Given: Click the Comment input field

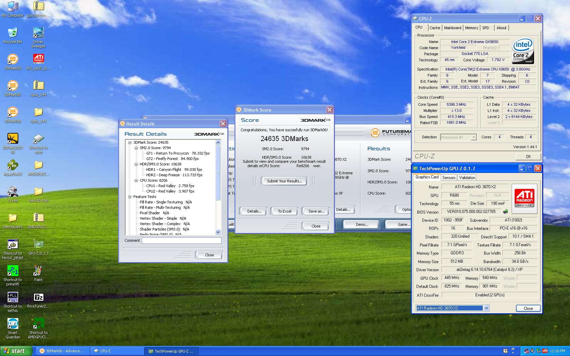Looking at the screenshot, I should [182, 240].
